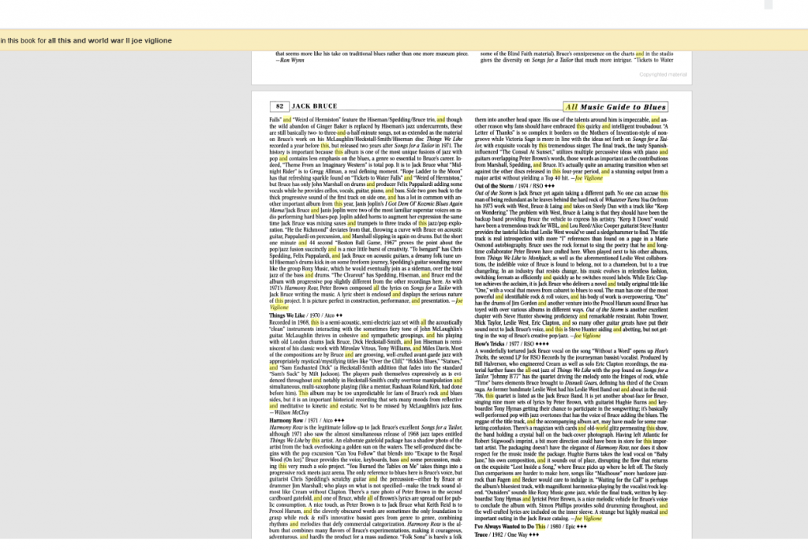This screenshot has height=551, width=808.
Task: Select the Out of the Storm album heading
Action: coord(514,186)
